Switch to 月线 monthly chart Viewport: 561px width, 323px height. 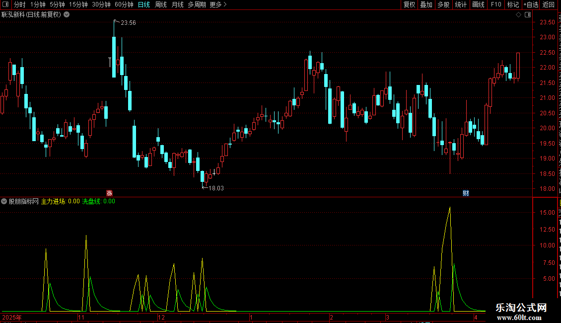177,4
